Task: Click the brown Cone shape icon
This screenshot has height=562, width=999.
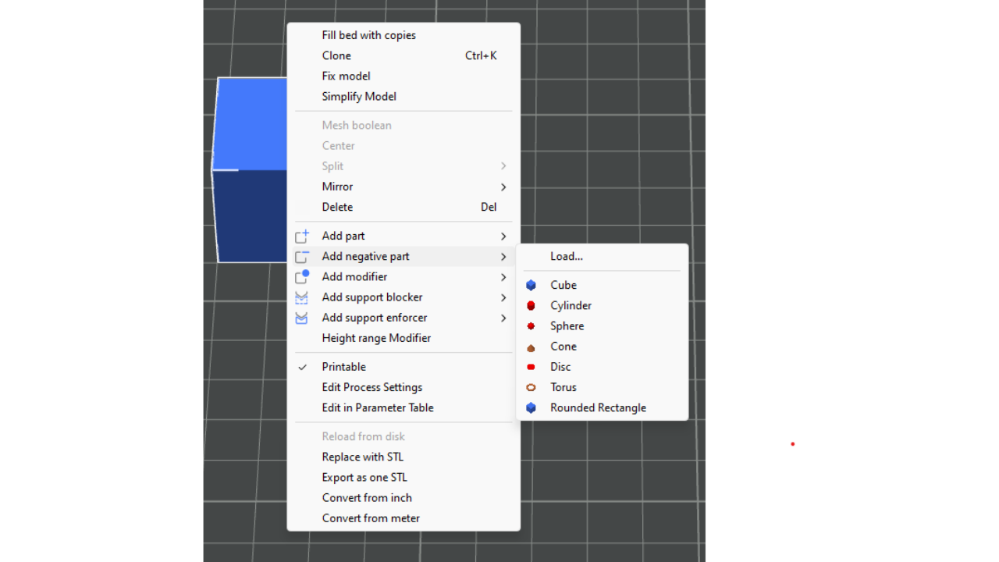Action: coord(531,347)
